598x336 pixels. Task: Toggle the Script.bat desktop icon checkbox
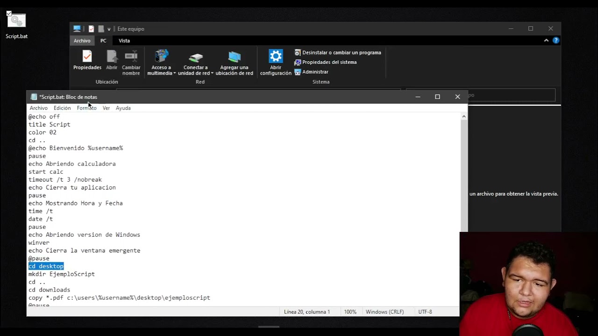(9, 14)
